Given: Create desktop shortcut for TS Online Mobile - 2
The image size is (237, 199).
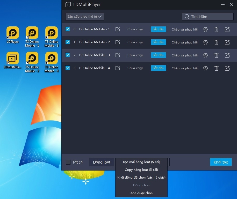Looking at the screenshot, I should pyautogui.click(x=227, y=42).
